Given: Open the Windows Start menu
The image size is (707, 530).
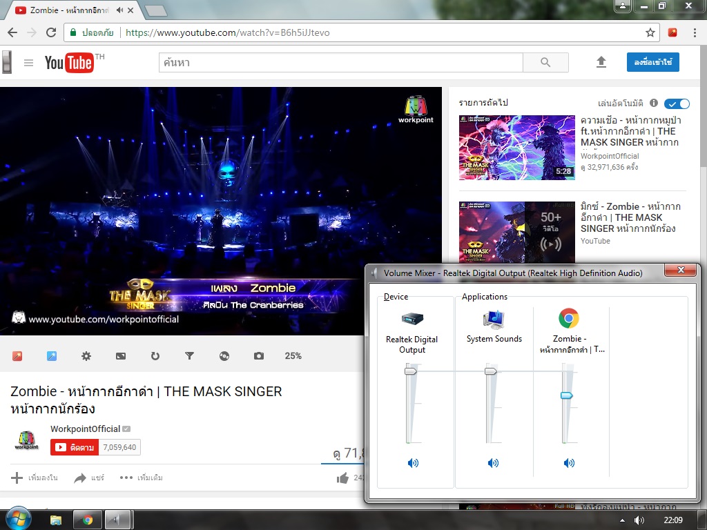Looking at the screenshot, I should 19,519.
